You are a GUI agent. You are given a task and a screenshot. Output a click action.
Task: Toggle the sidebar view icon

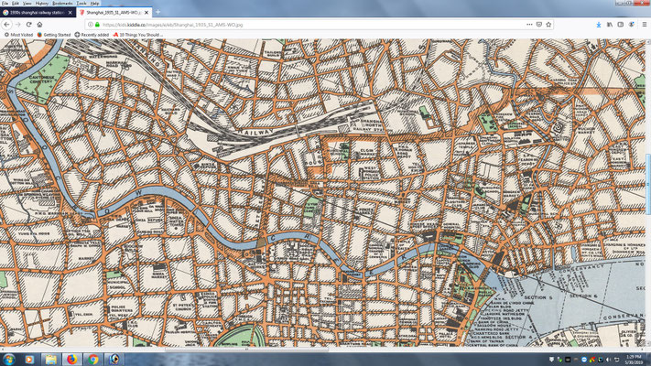620,25
